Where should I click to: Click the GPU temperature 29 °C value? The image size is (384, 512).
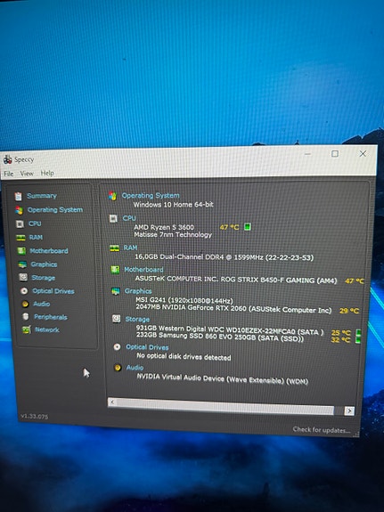349,311
